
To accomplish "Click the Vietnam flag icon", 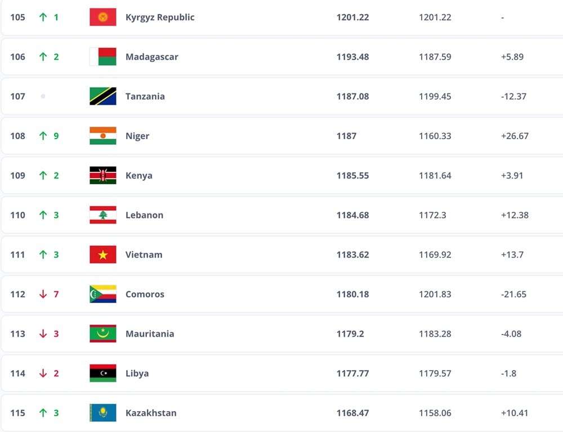I will [103, 255].
